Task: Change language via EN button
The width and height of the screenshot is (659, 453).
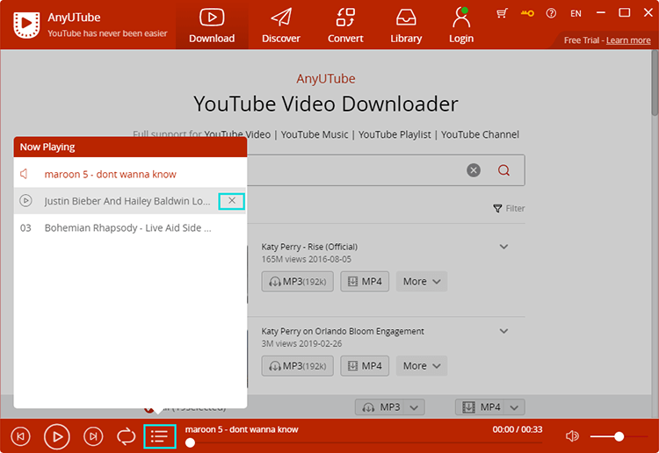Action: coord(576,13)
